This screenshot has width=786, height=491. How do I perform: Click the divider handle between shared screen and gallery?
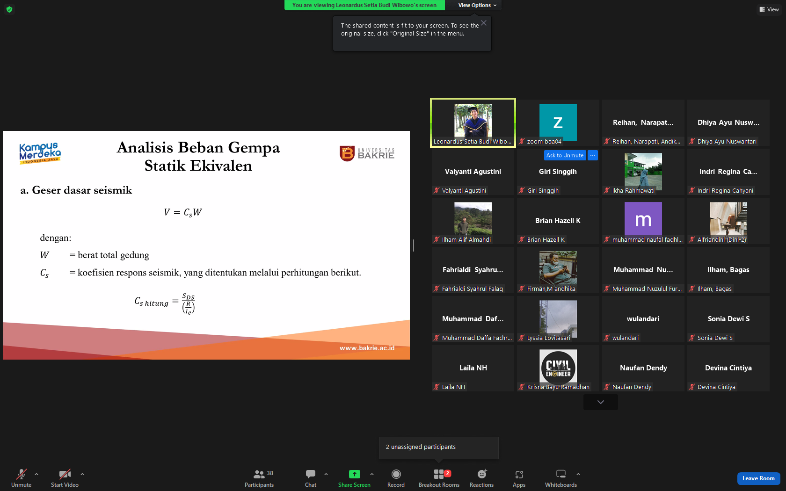tap(413, 245)
